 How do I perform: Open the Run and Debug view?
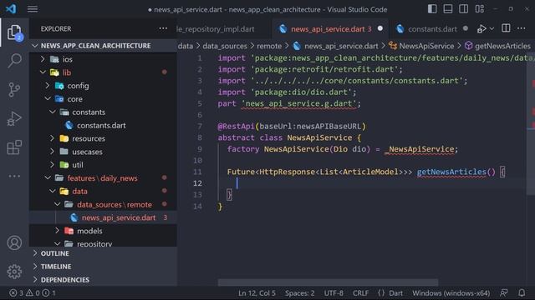14,118
